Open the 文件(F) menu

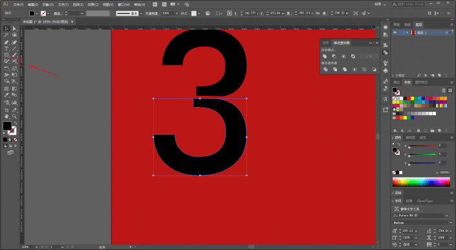pyautogui.click(x=18, y=5)
